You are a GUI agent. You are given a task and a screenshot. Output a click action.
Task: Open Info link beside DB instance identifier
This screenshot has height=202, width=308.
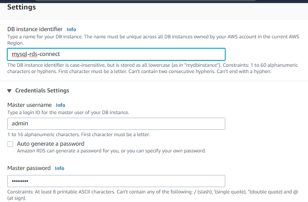click(71, 29)
